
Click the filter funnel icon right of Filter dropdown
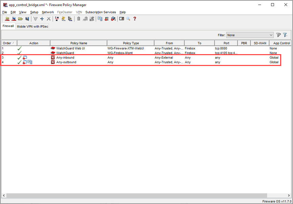(x=278, y=35)
